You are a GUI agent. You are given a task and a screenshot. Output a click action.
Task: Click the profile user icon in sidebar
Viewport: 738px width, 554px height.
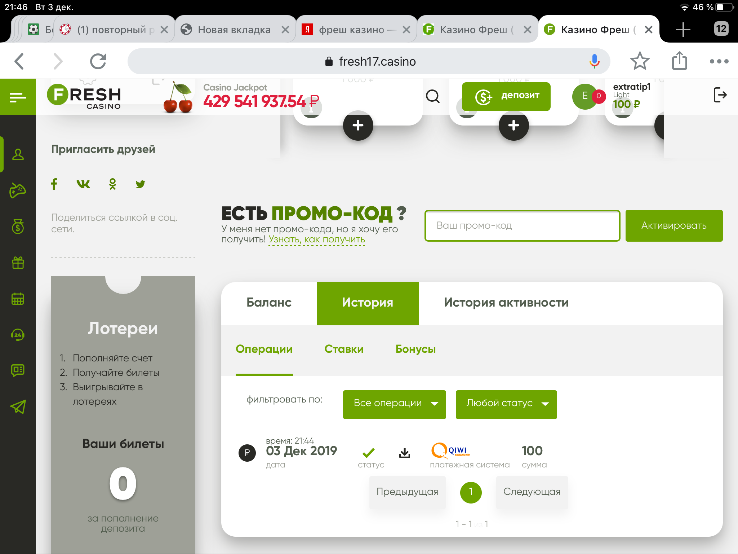click(x=18, y=155)
